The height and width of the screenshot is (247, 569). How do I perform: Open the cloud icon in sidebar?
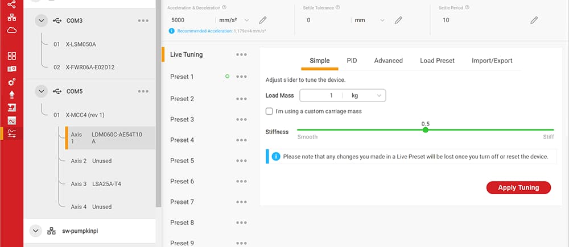coord(11,30)
